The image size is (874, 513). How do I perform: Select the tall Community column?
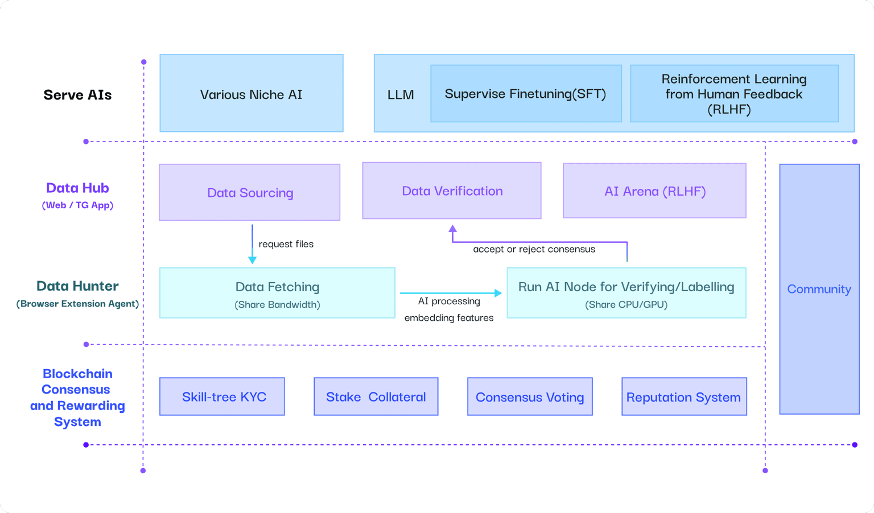pos(819,289)
